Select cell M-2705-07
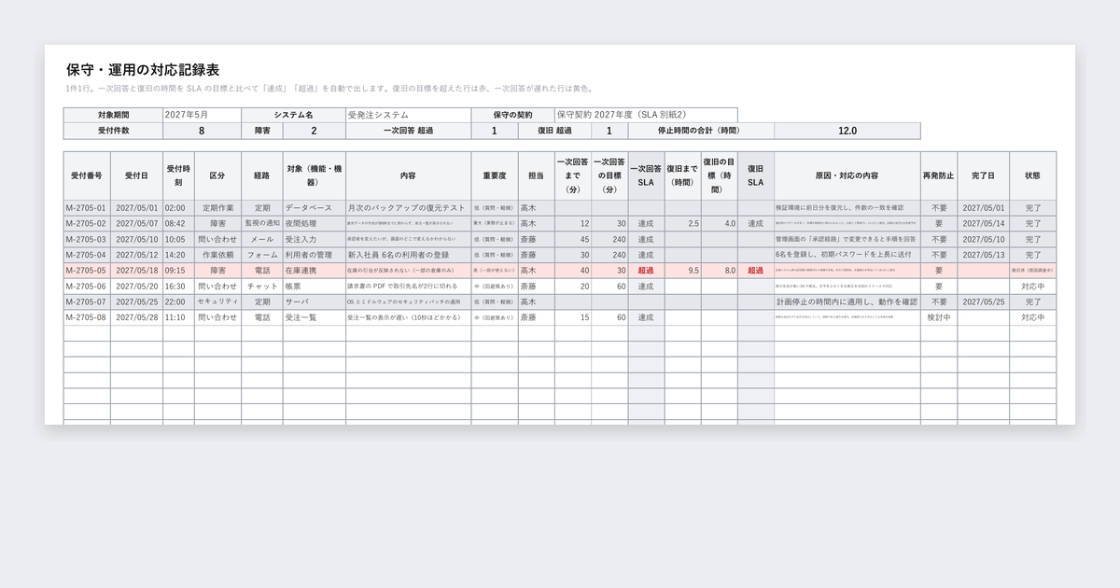 coord(87,301)
